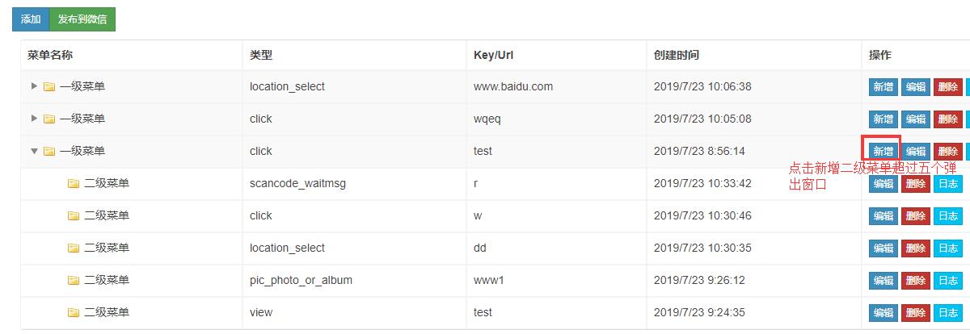Click the 菜单名称 column header
The height and width of the screenshot is (334, 970).
tap(50, 55)
